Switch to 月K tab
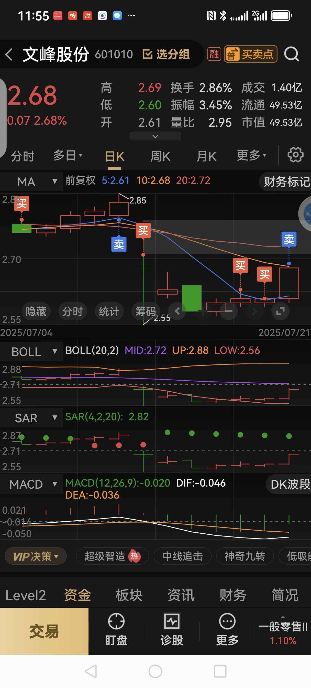This screenshot has height=688, width=311. 206,156
